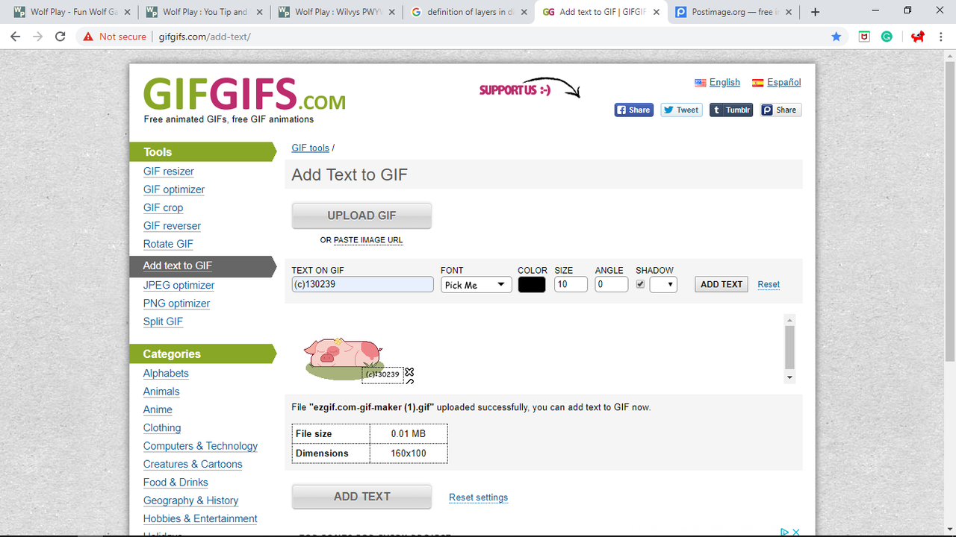This screenshot has height=537, width=956.
Task: Open GIF resizer from the Tools menu
Action: 169,172
